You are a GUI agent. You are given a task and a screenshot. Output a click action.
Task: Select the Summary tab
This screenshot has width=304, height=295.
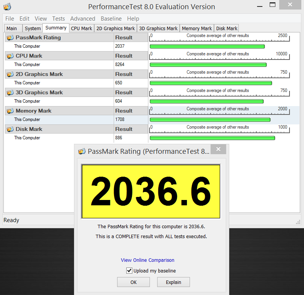(x=56, y=28)
